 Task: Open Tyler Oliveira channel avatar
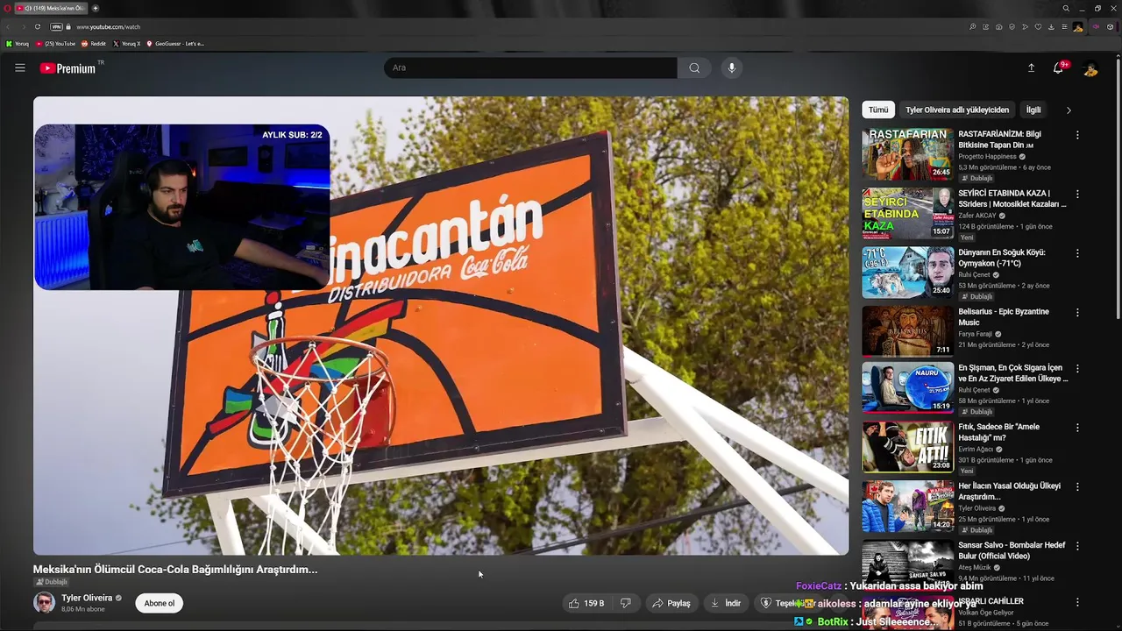point(44,602)
